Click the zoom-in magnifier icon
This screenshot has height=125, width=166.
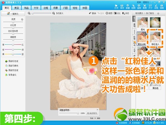[53, 13]
